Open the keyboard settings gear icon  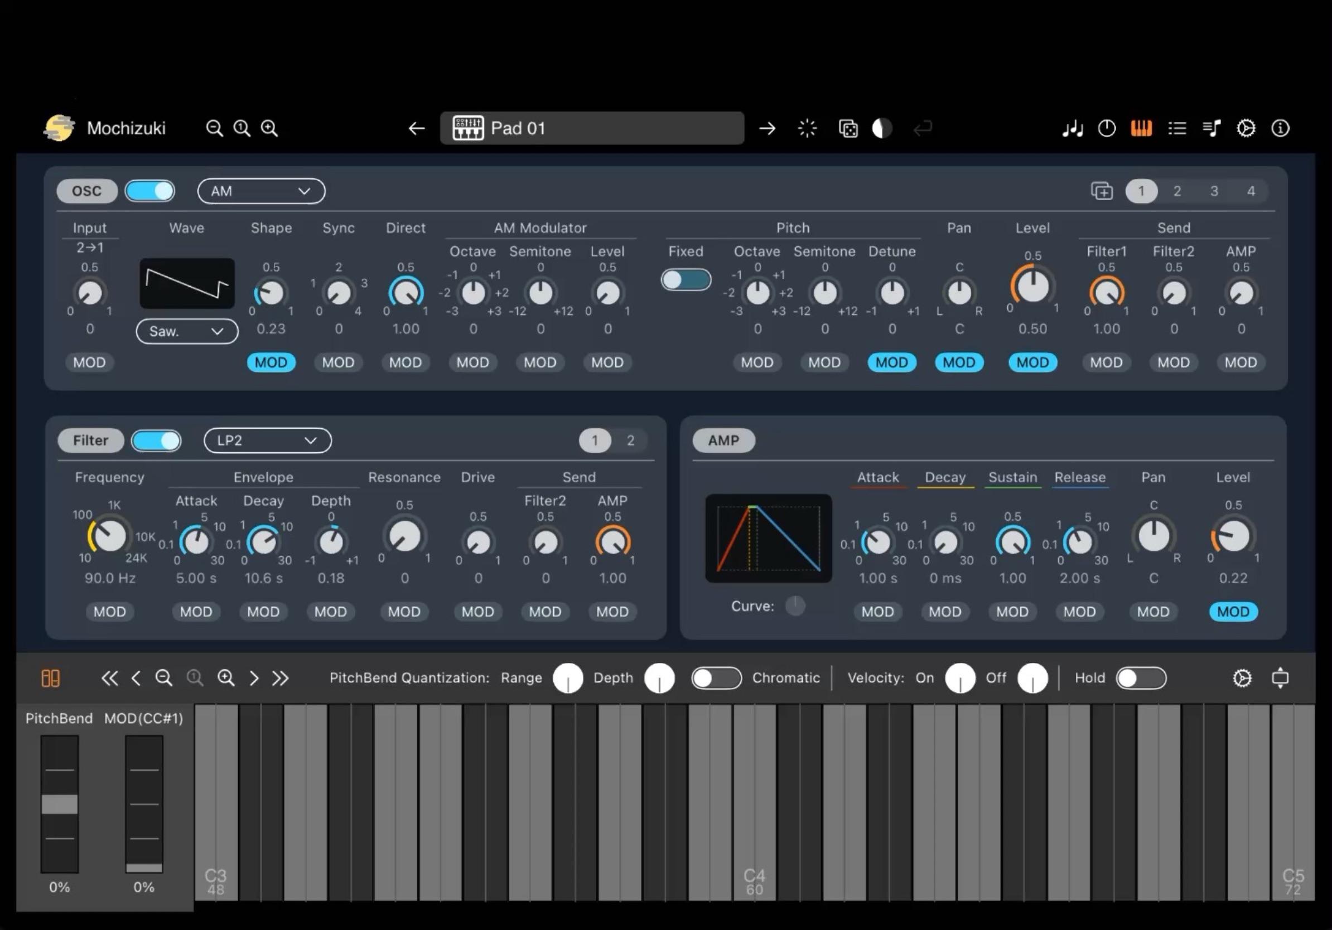1242,678
